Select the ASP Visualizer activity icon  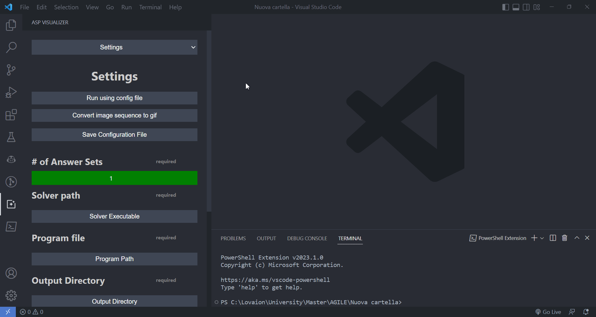(11, 204)
